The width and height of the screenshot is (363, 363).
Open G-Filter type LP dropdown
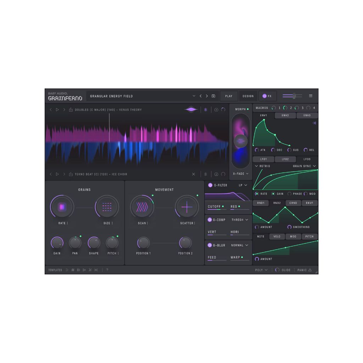point(243,185)
